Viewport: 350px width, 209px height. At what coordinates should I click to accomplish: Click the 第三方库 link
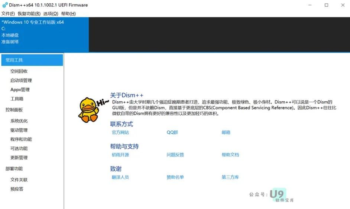pos(230,177)
